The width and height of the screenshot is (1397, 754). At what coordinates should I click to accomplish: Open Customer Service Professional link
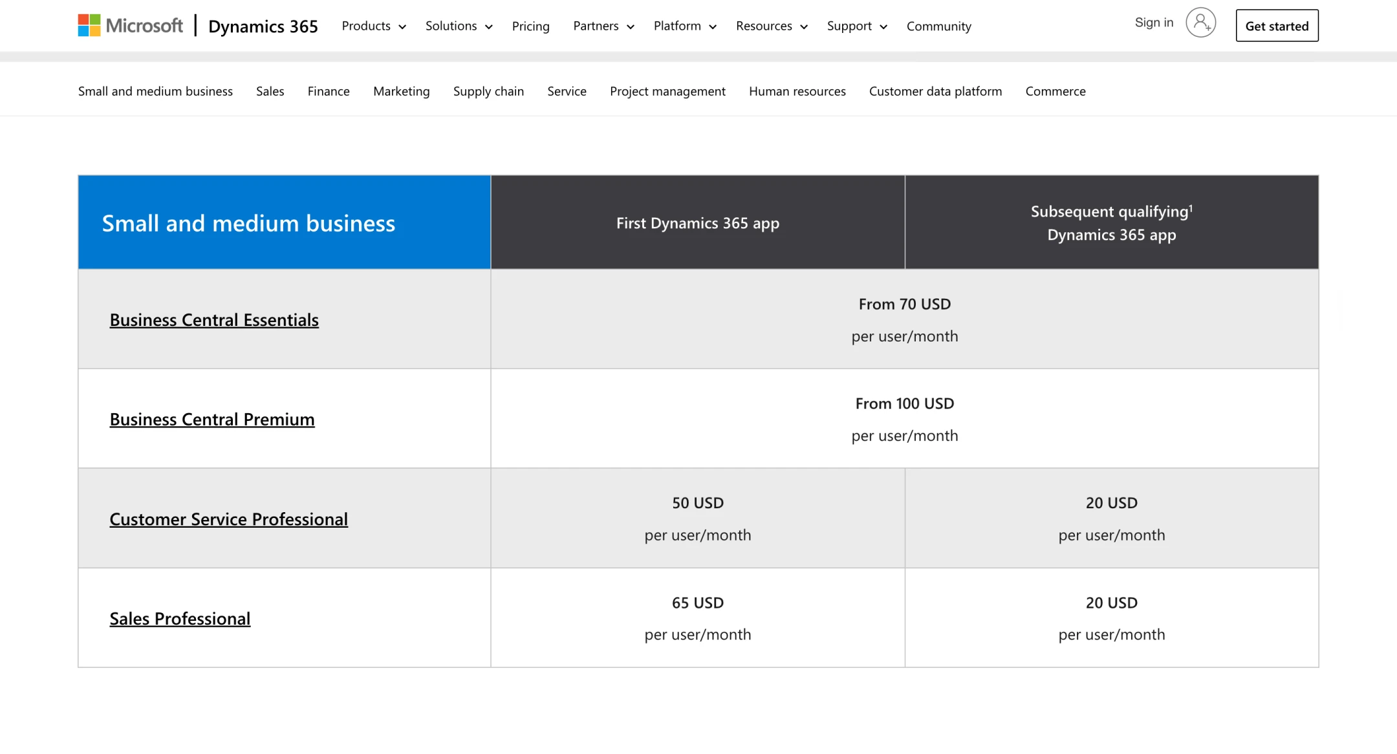[x=228, y=519]
